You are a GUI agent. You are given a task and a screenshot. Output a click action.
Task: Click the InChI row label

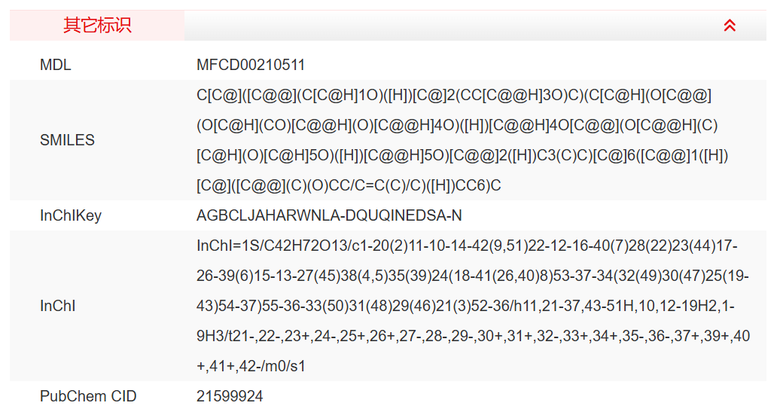(x=58, y=307)
